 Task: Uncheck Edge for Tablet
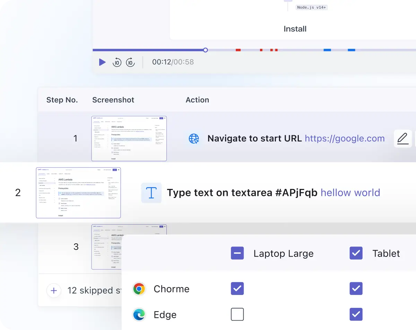point(356,314)
